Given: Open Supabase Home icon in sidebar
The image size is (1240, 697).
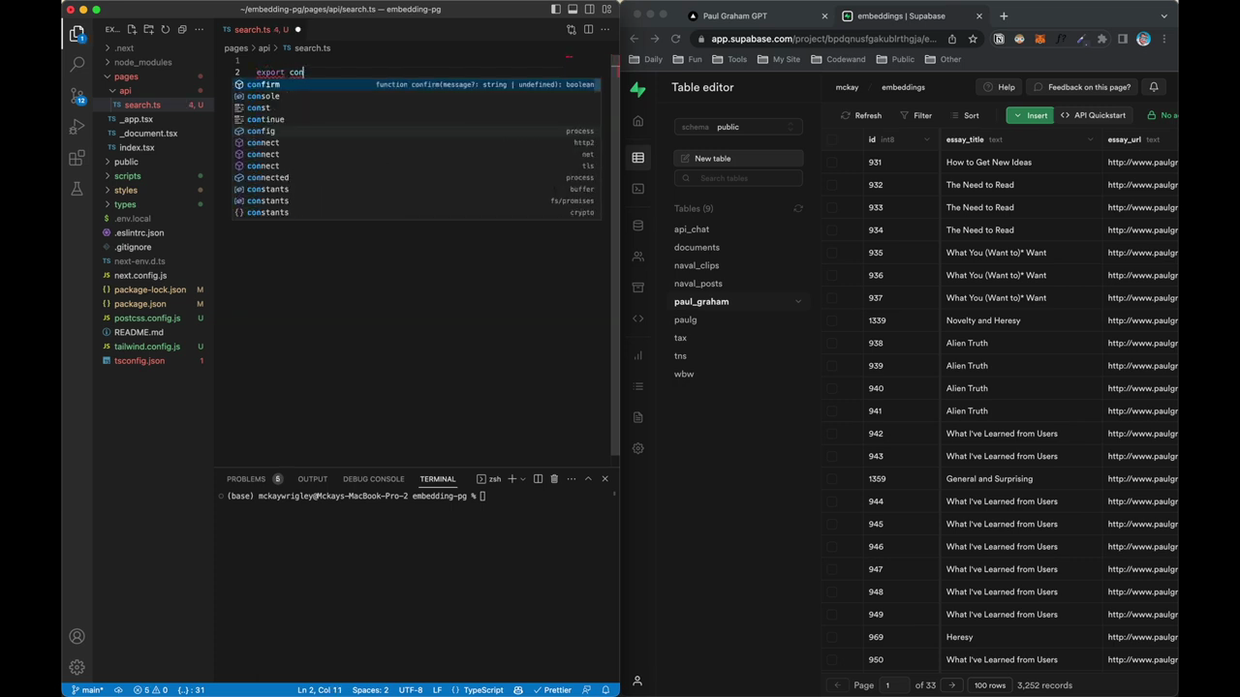Looking at the screenshot, I should (637, 121).
